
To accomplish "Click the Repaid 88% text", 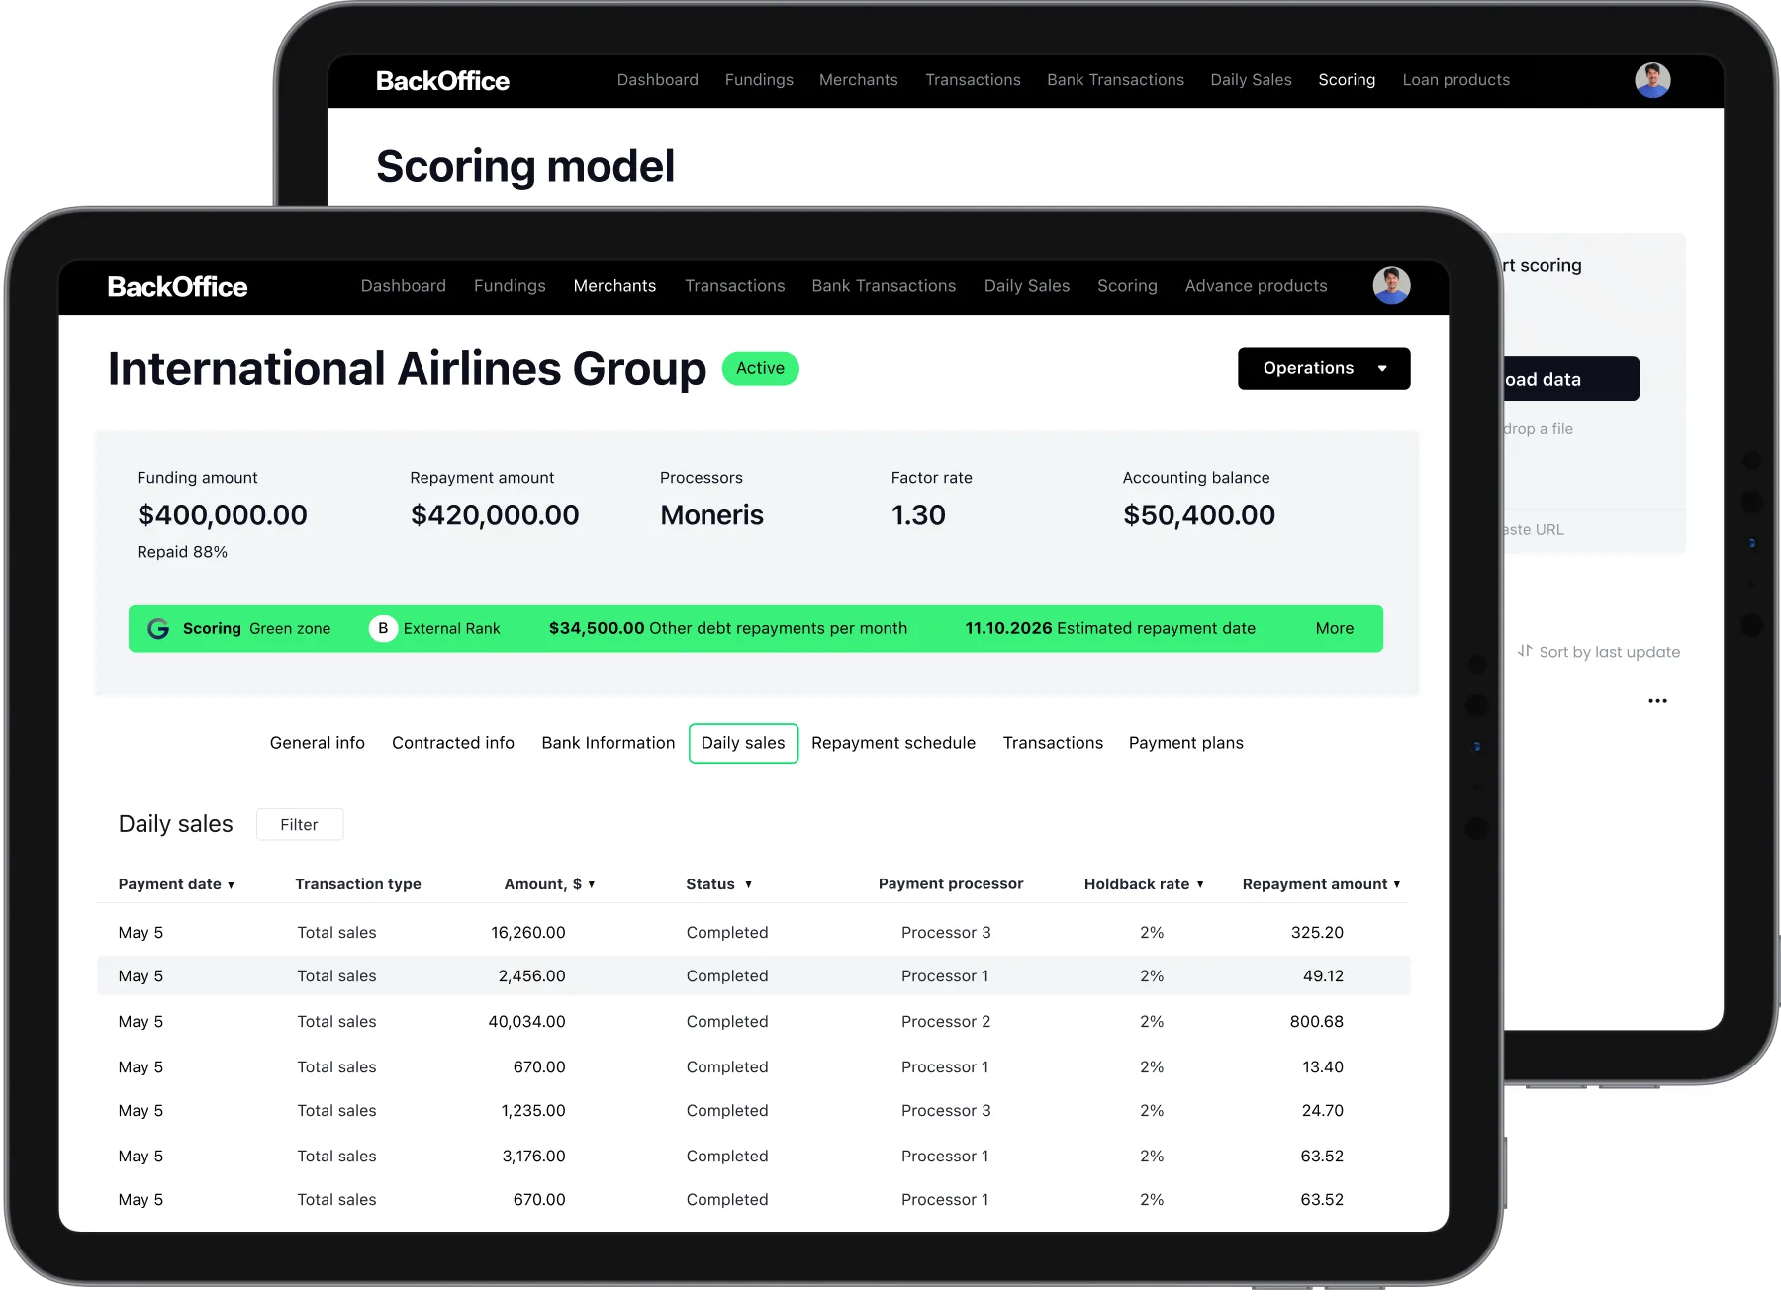I will tap(182, 552).
